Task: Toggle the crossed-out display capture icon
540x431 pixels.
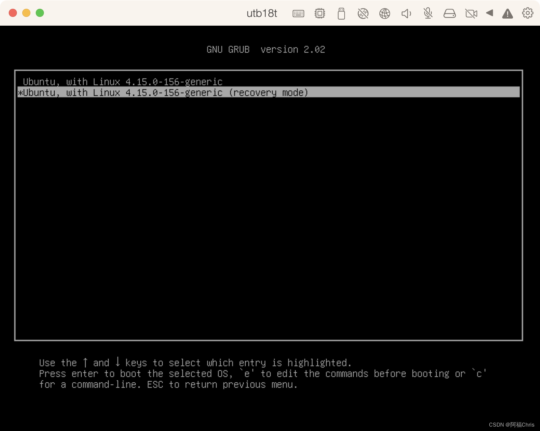Action: (x=363, y=14)
